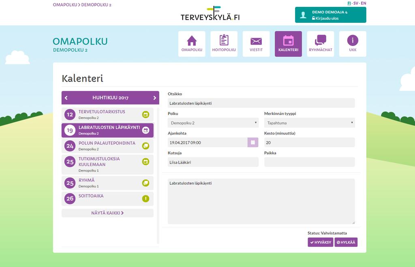This screenshot has width=415, height=267.
Task: Select Tutkimustuloksia kuulemaan event
Action: pyautogui.click(x=107, y=164)
